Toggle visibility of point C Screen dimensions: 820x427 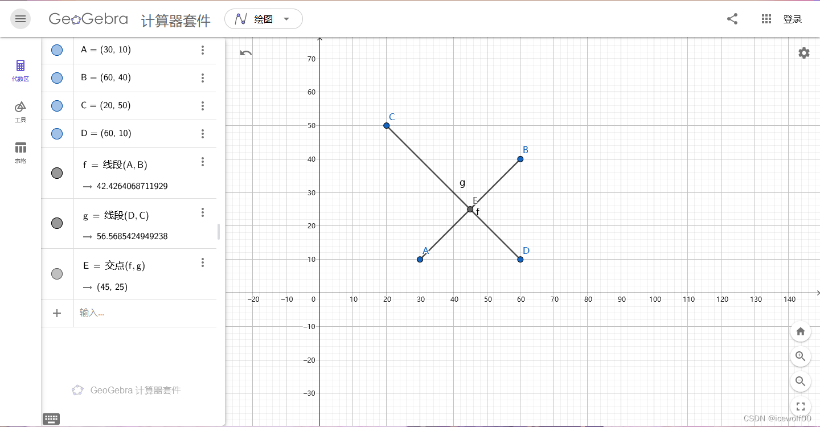tap(57, 106)
